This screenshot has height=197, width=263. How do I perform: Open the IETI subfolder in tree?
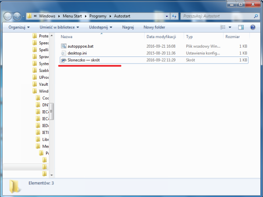[42, 132]
